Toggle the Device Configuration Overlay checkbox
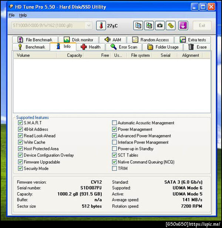The height and width of the screenshot is (228, 222). 20,155
